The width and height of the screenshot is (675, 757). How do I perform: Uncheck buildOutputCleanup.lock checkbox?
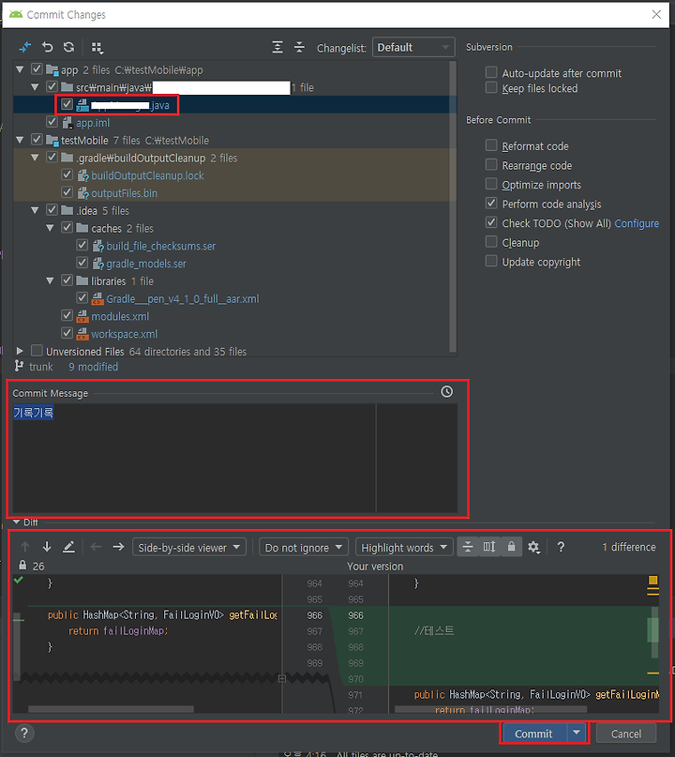(x=67, y=174)
